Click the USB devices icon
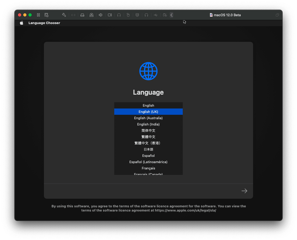The image size is (297, 240). pyautogui.click(x=156, y=15)
